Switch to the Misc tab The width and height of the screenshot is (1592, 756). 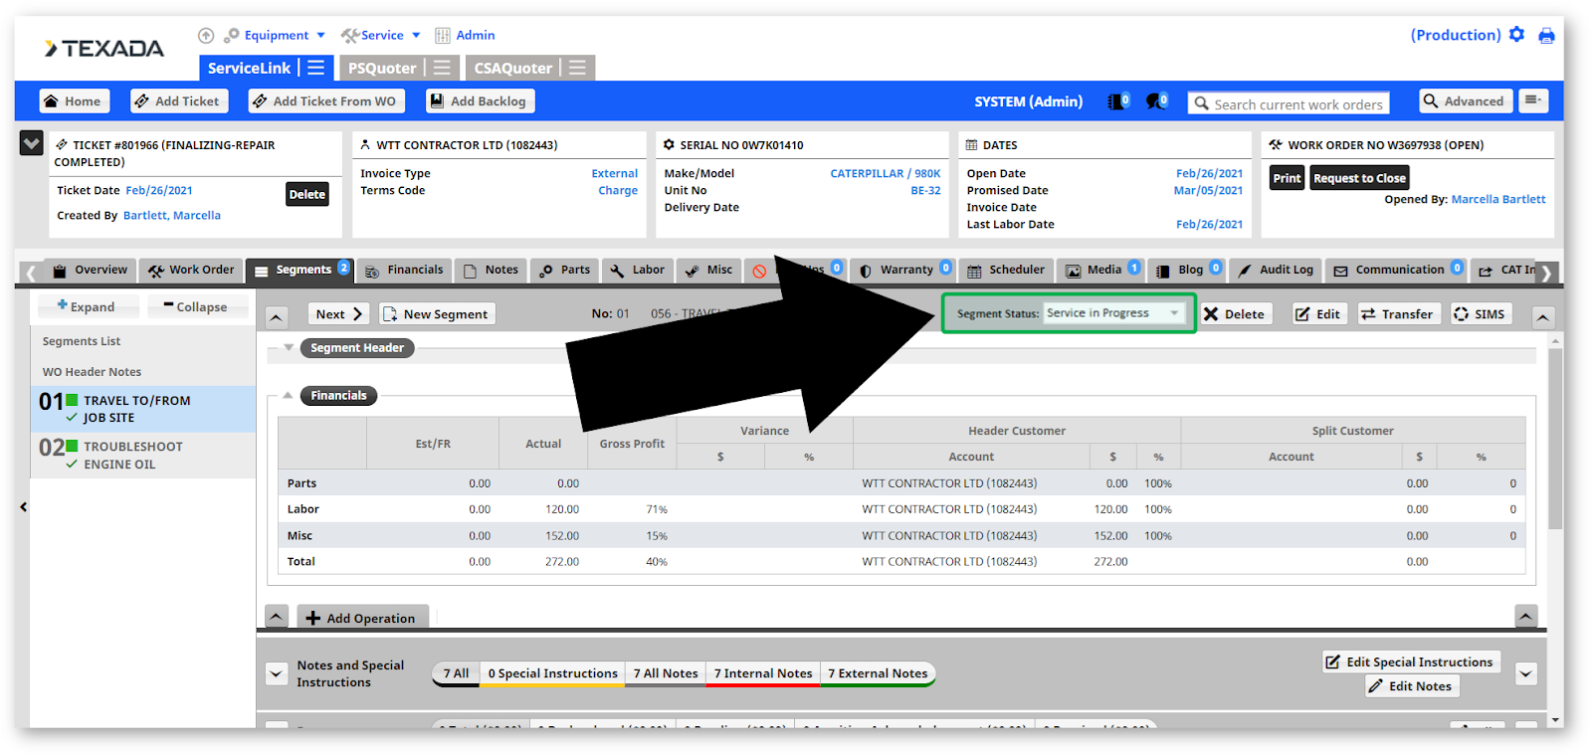(x=708, y=271)
